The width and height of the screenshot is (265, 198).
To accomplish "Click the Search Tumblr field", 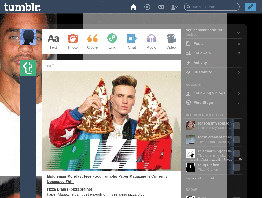I will [212, 7].
